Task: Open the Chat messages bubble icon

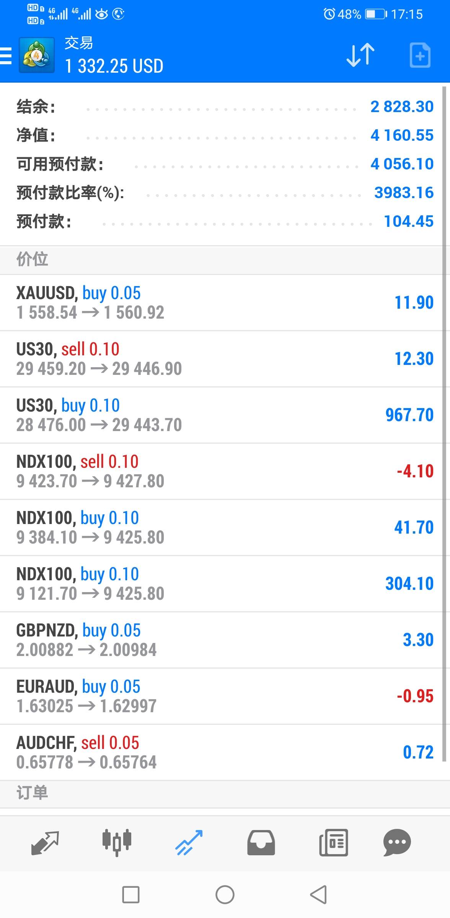Action: pyautogui.click(x=397, y=843)
